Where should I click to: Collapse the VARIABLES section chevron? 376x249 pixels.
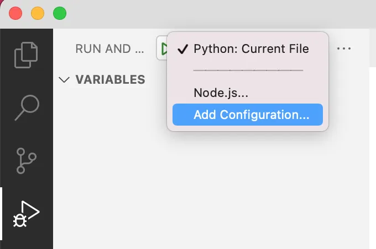[x=64, y=80]
